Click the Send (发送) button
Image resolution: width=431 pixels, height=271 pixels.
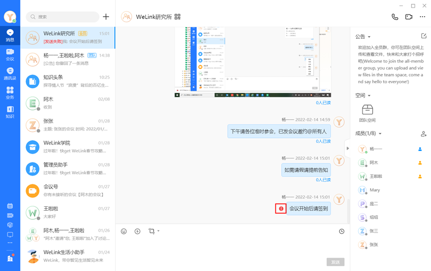pyautogui.click(x=335, y=262)
